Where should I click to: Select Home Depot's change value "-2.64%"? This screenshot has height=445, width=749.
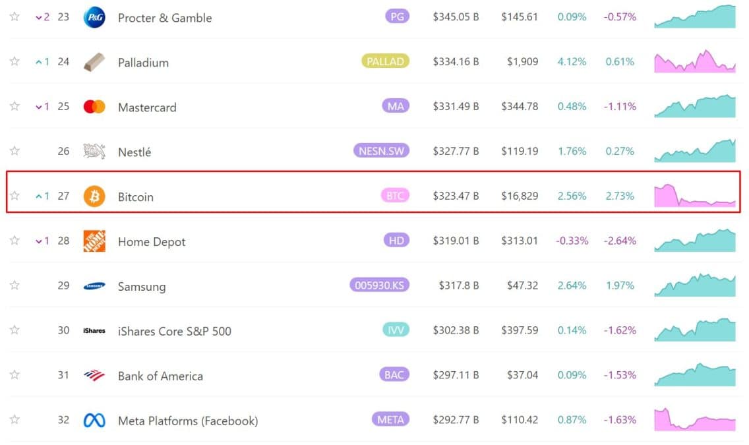[620, 241]
